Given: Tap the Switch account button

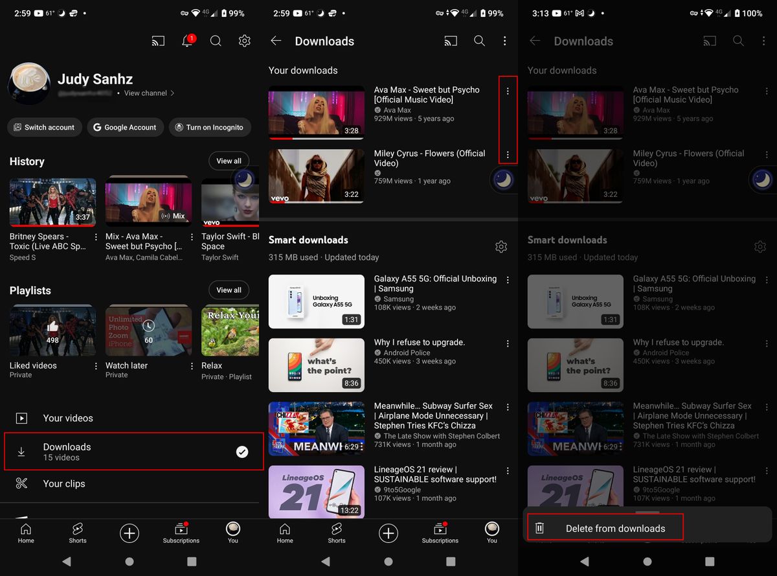Looking at the screenshot, I should [x=44, y=127].
